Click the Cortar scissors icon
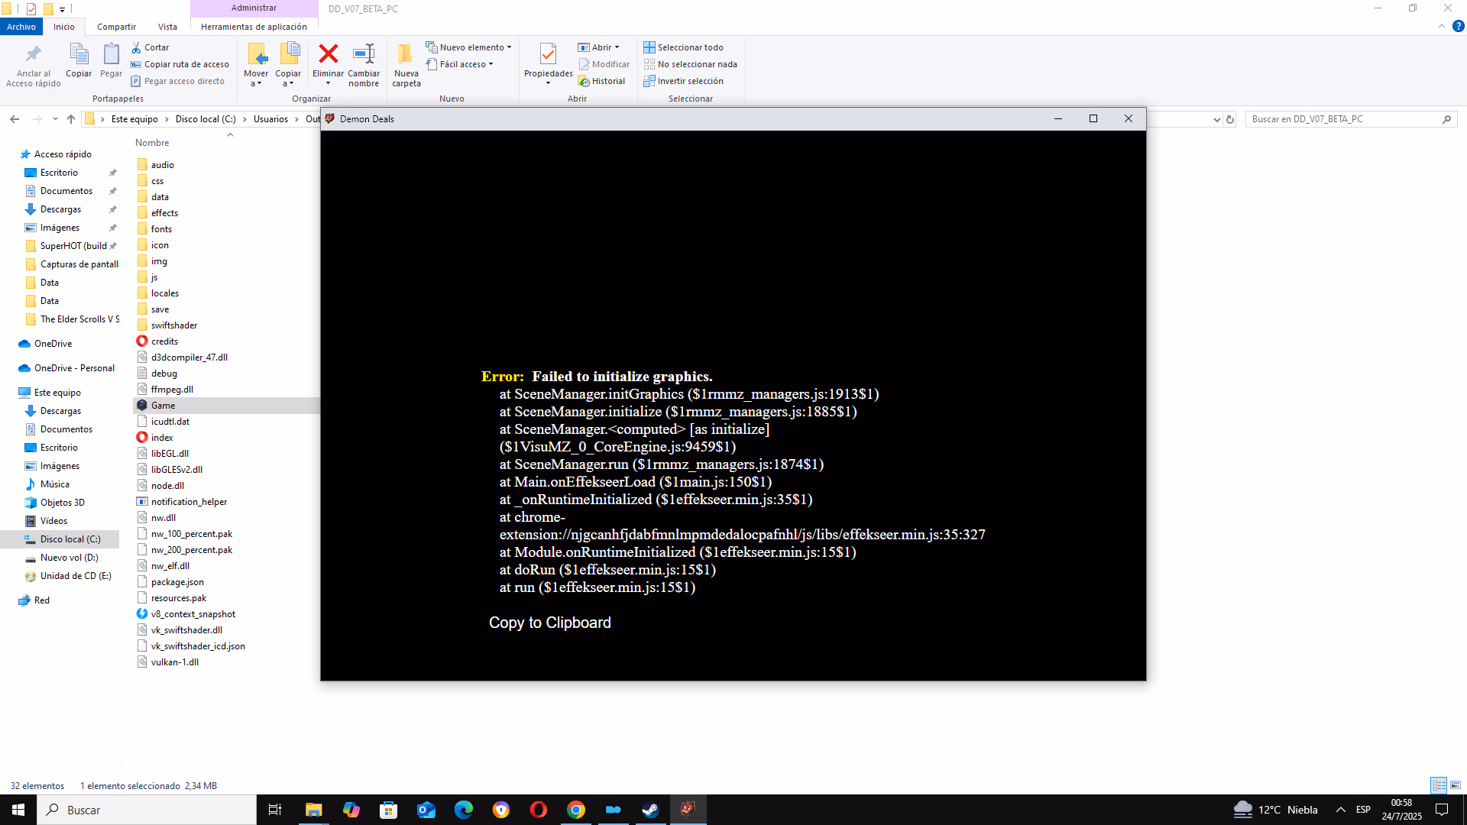Screen dimensions: 1467x825 (137, 47)
